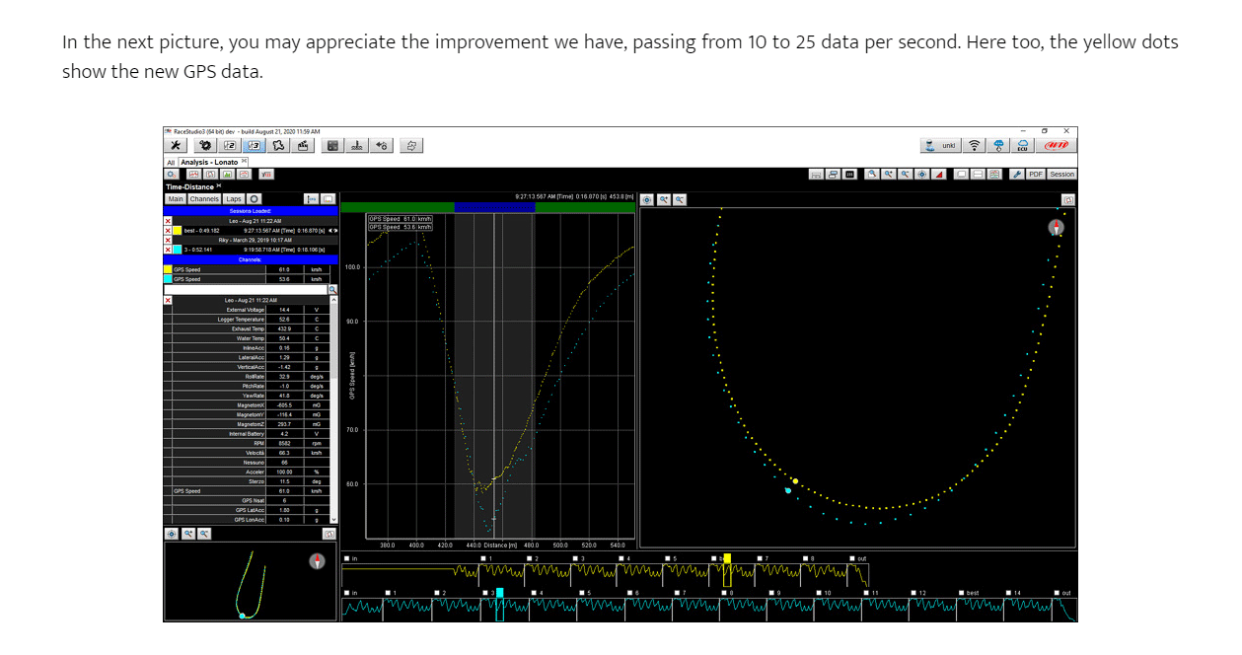The height and width of the screenshot is (655, 1242).
Task: Open the WiFi connection icon
Action: click(x=975, y=145)
